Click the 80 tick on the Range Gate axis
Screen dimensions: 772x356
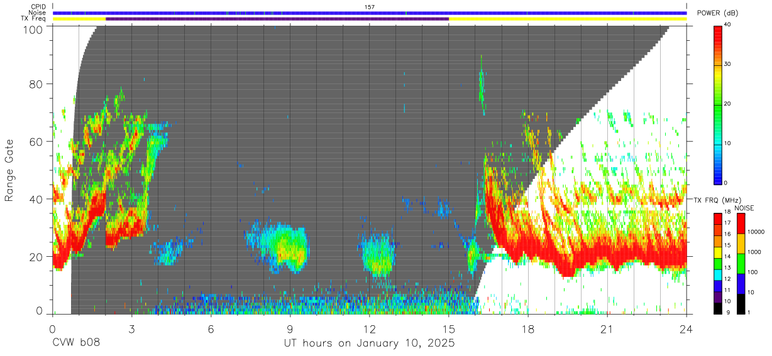(x=37, y=84)
